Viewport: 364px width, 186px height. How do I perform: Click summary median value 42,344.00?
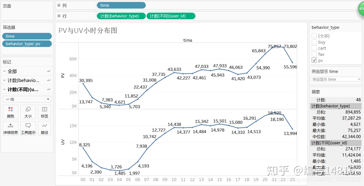click(x=351, y=137)
